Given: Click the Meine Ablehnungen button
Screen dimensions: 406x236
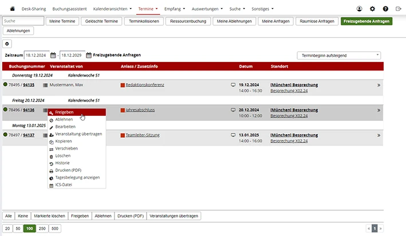Looking at the screenshot, I should click(x=234, y=21).
